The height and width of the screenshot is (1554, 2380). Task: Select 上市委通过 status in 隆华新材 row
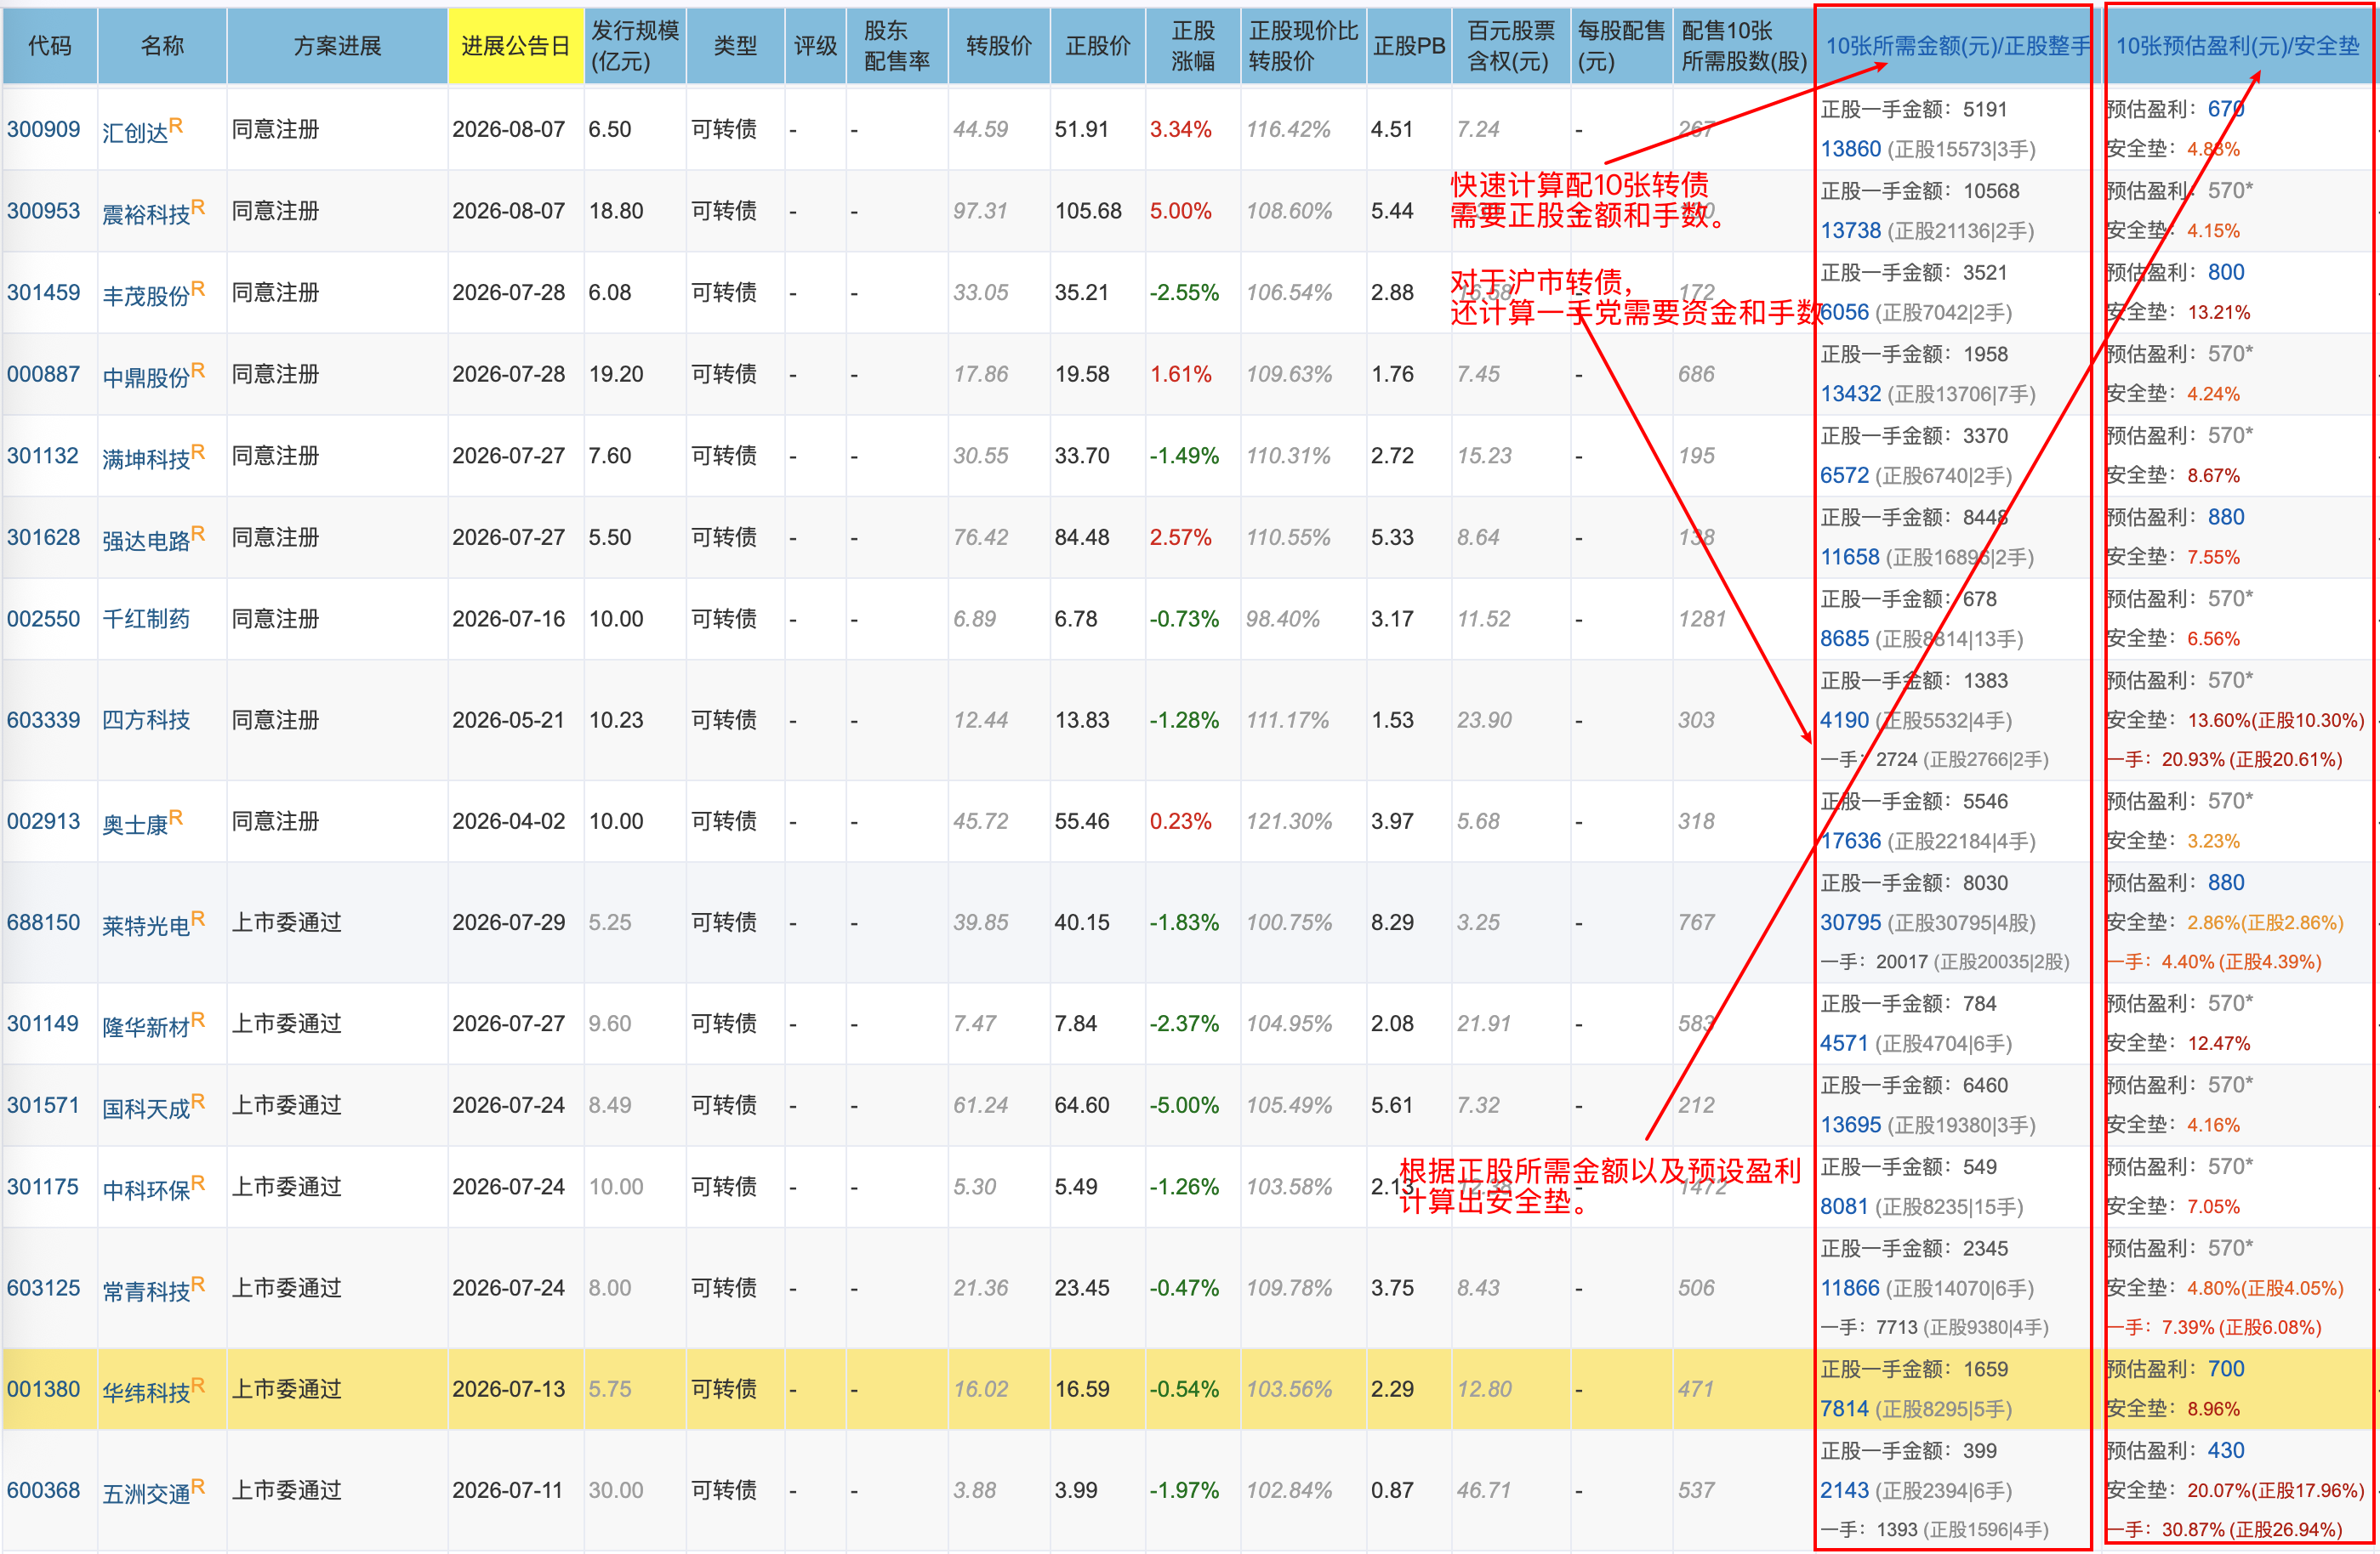click(x=287, y=1024)
